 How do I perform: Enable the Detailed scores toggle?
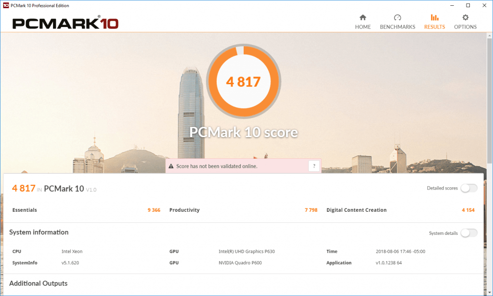tap(469, 188)
